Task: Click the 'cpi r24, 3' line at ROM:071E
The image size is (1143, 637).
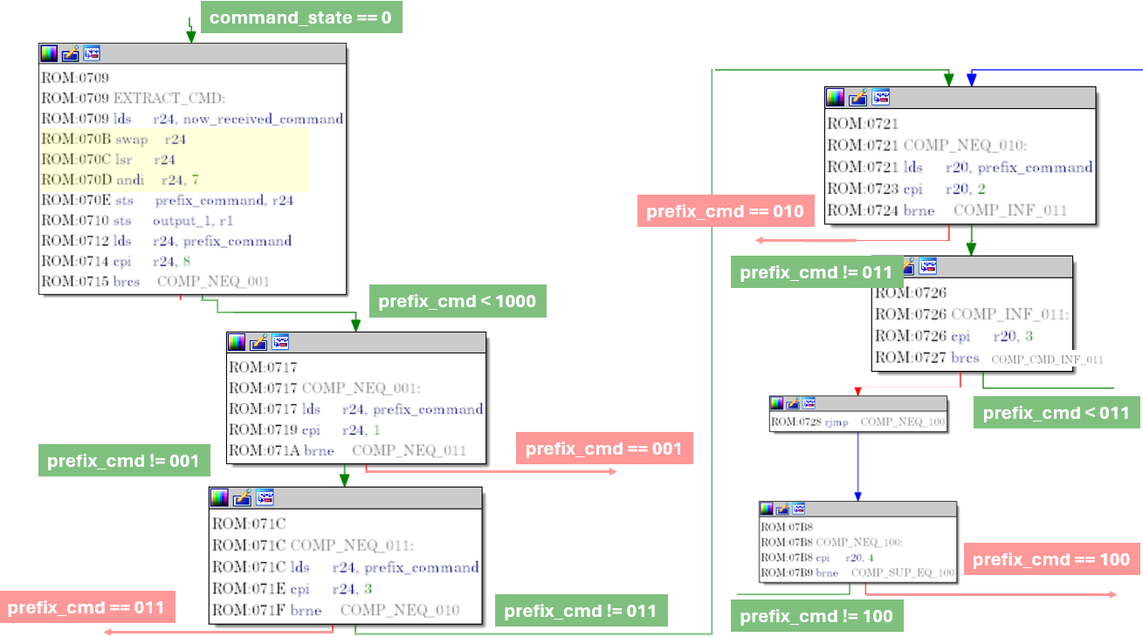Action: (331, 589)
